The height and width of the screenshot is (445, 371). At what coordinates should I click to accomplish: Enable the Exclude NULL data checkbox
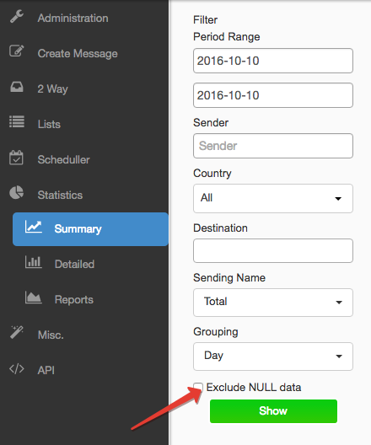[x=198, y=387]
